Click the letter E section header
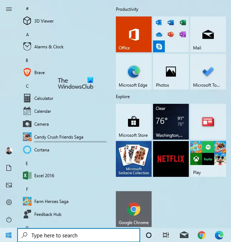231x242 pixels. tap(27, 164)
